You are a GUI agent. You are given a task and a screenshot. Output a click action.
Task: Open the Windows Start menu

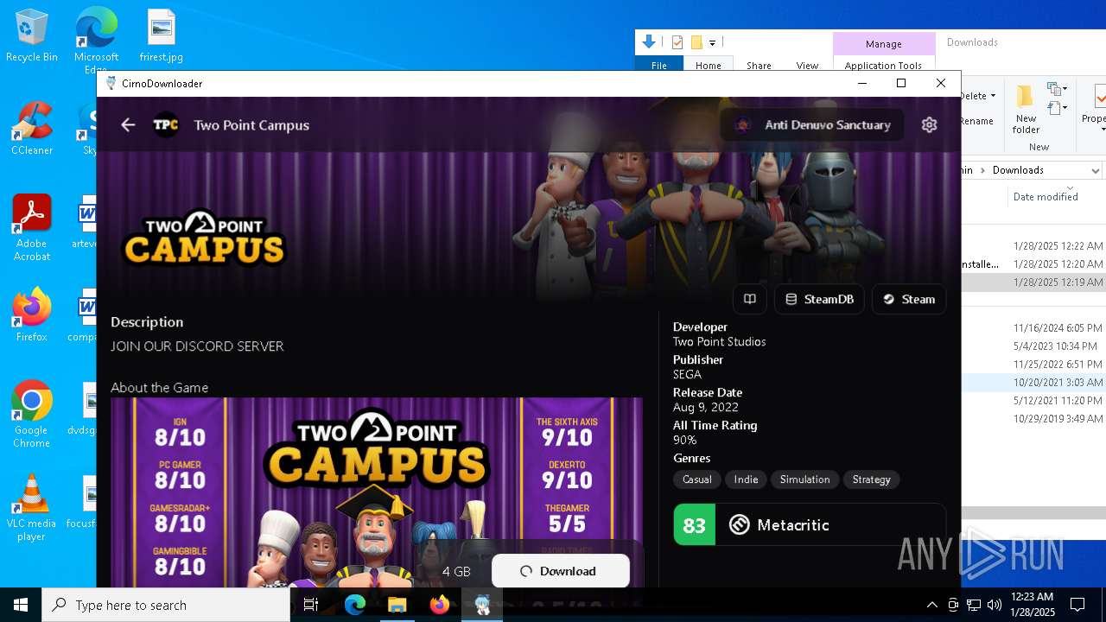[21, 605]
